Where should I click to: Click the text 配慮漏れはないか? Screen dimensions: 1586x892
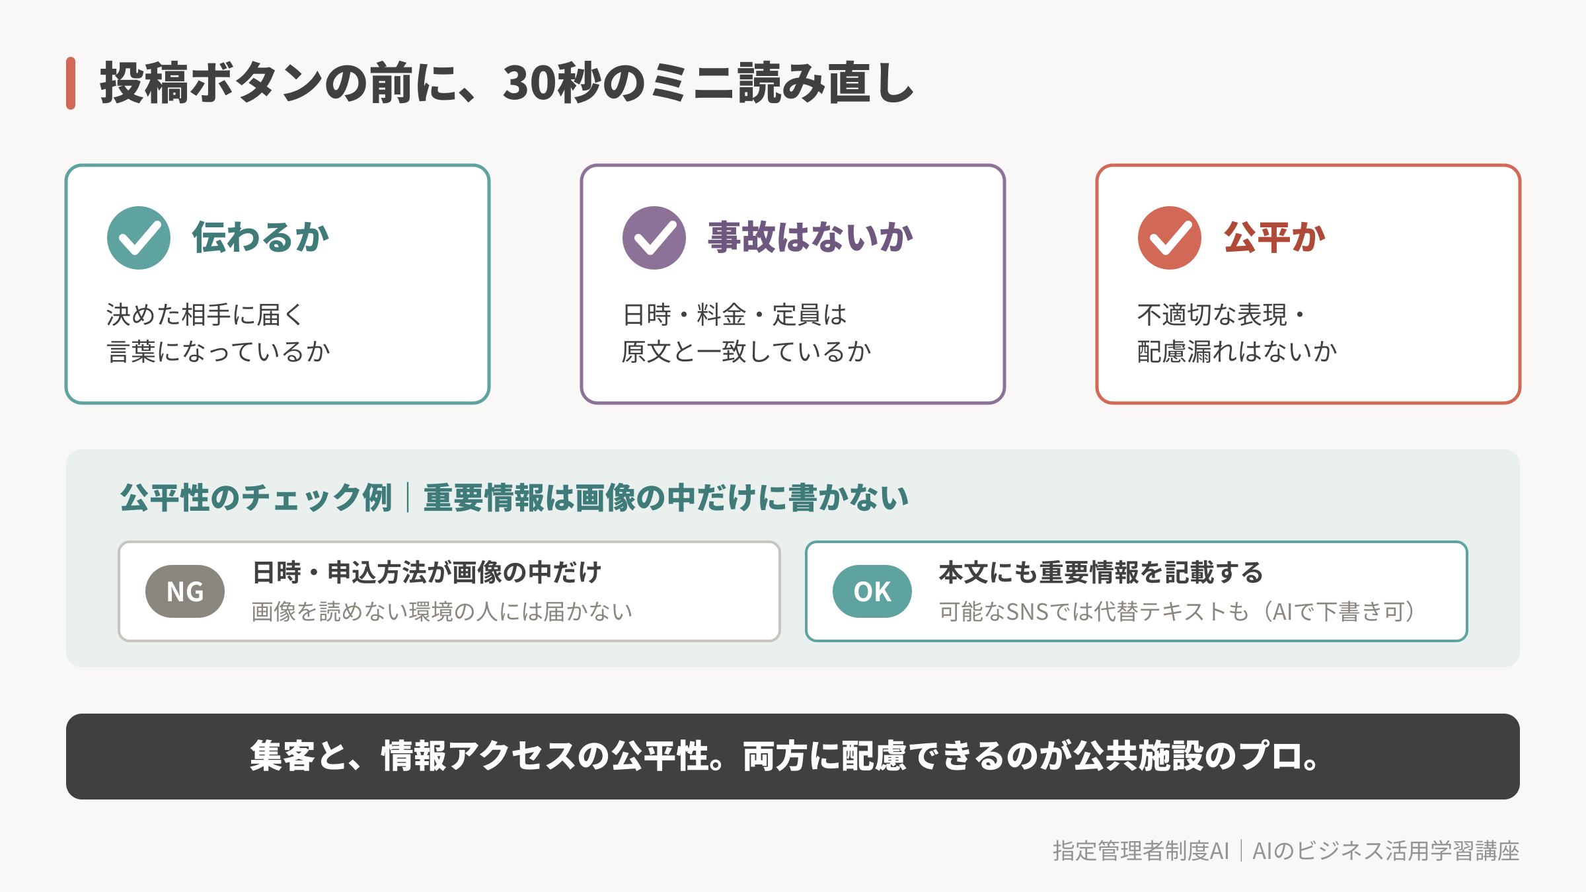click(1237, 352)
